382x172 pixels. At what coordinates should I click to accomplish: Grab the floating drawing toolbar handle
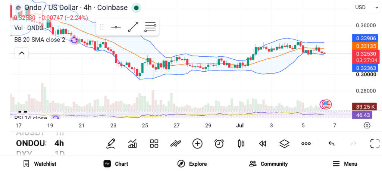coord(101,27)
